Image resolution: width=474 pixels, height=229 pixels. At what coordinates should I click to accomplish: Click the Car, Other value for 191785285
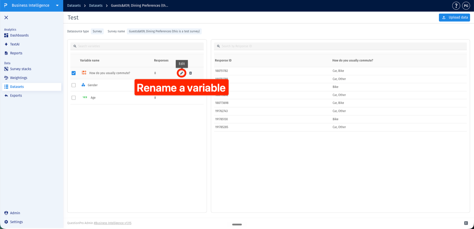tap(339, 127)
